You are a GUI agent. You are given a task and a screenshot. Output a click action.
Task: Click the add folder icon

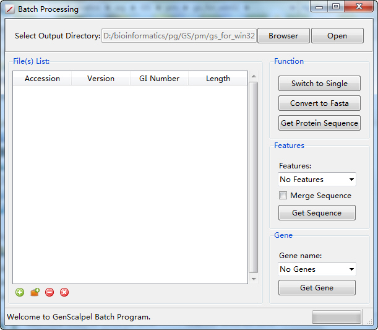pos(35,292)
